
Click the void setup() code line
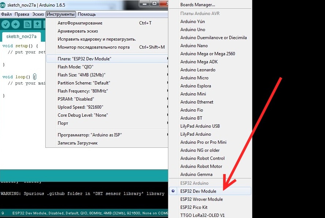pos(20,46)
